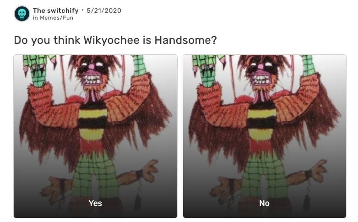Vote using the Yes label text
The height and width of the screenshot is (222, 358).
click(95, 203)
